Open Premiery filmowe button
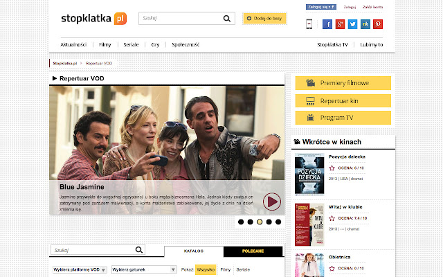The height and width of the screenshot is (277, 443). [x=343, y=83]
